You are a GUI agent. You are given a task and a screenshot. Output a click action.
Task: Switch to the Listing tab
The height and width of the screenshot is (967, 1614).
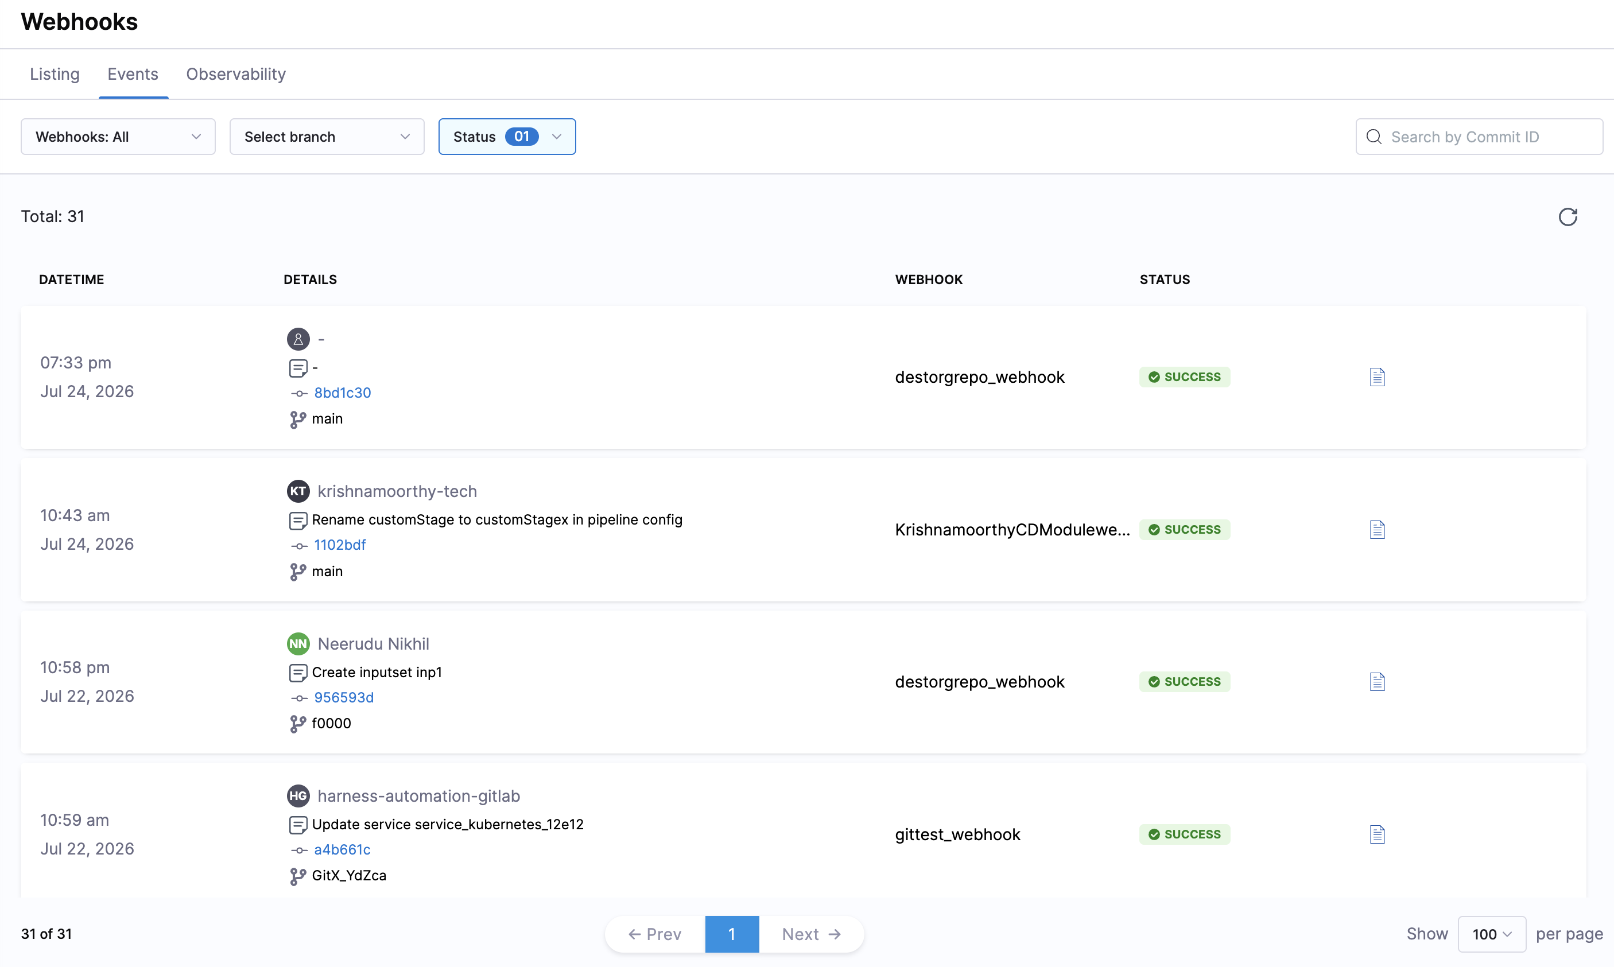(55, 74)
